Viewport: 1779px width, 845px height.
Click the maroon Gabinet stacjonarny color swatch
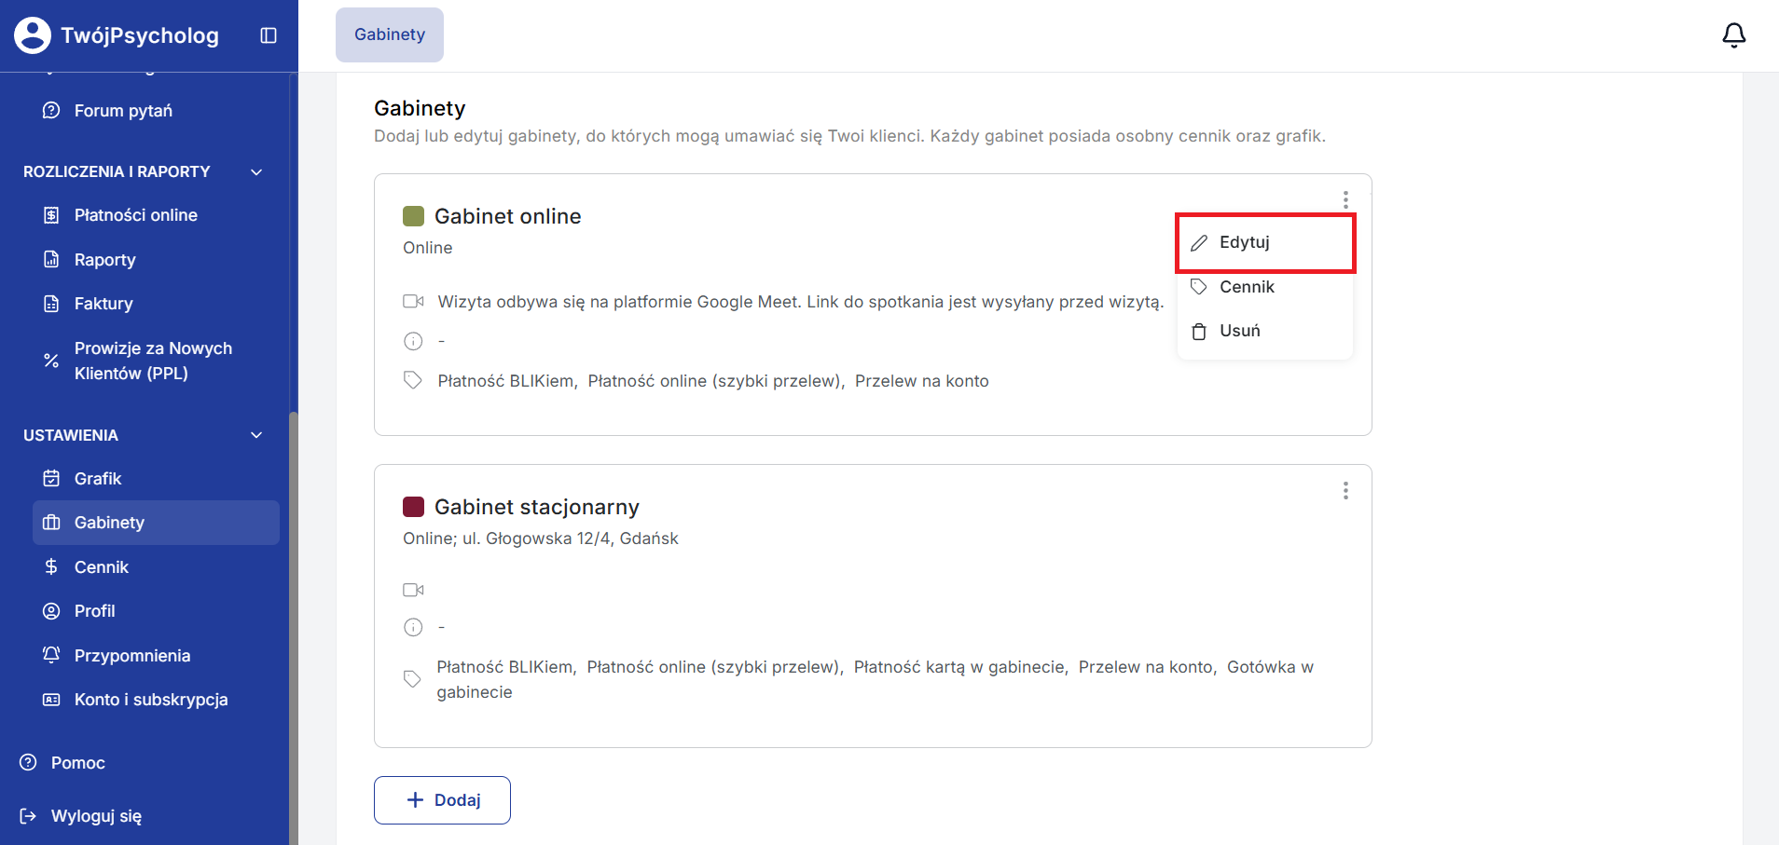[413, 507]
